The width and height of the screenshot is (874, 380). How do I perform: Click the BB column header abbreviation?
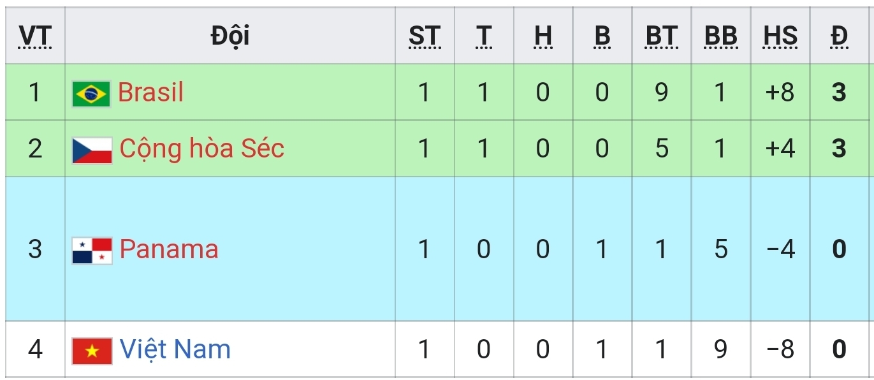tap(720, 36)
